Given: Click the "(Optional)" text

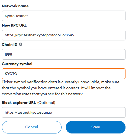Looking at the screenshot, I should (46, 103).
